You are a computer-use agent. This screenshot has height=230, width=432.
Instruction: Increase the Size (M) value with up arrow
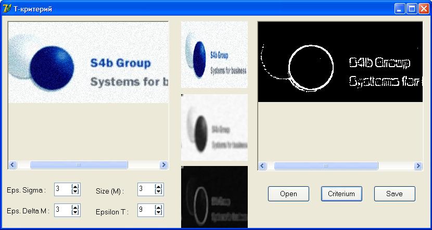click(158, 186)
